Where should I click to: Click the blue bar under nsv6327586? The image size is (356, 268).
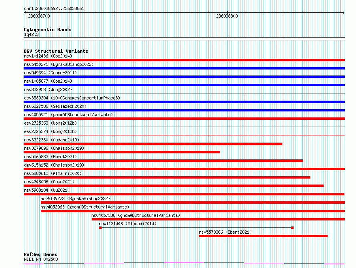click(184, 110)
